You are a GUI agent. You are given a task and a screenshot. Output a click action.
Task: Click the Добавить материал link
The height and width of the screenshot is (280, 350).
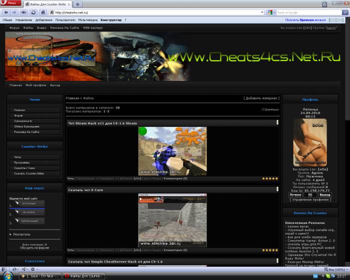pos(261,98)
